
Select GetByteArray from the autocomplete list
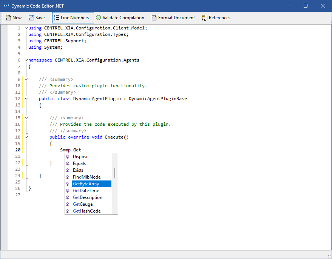86,184
